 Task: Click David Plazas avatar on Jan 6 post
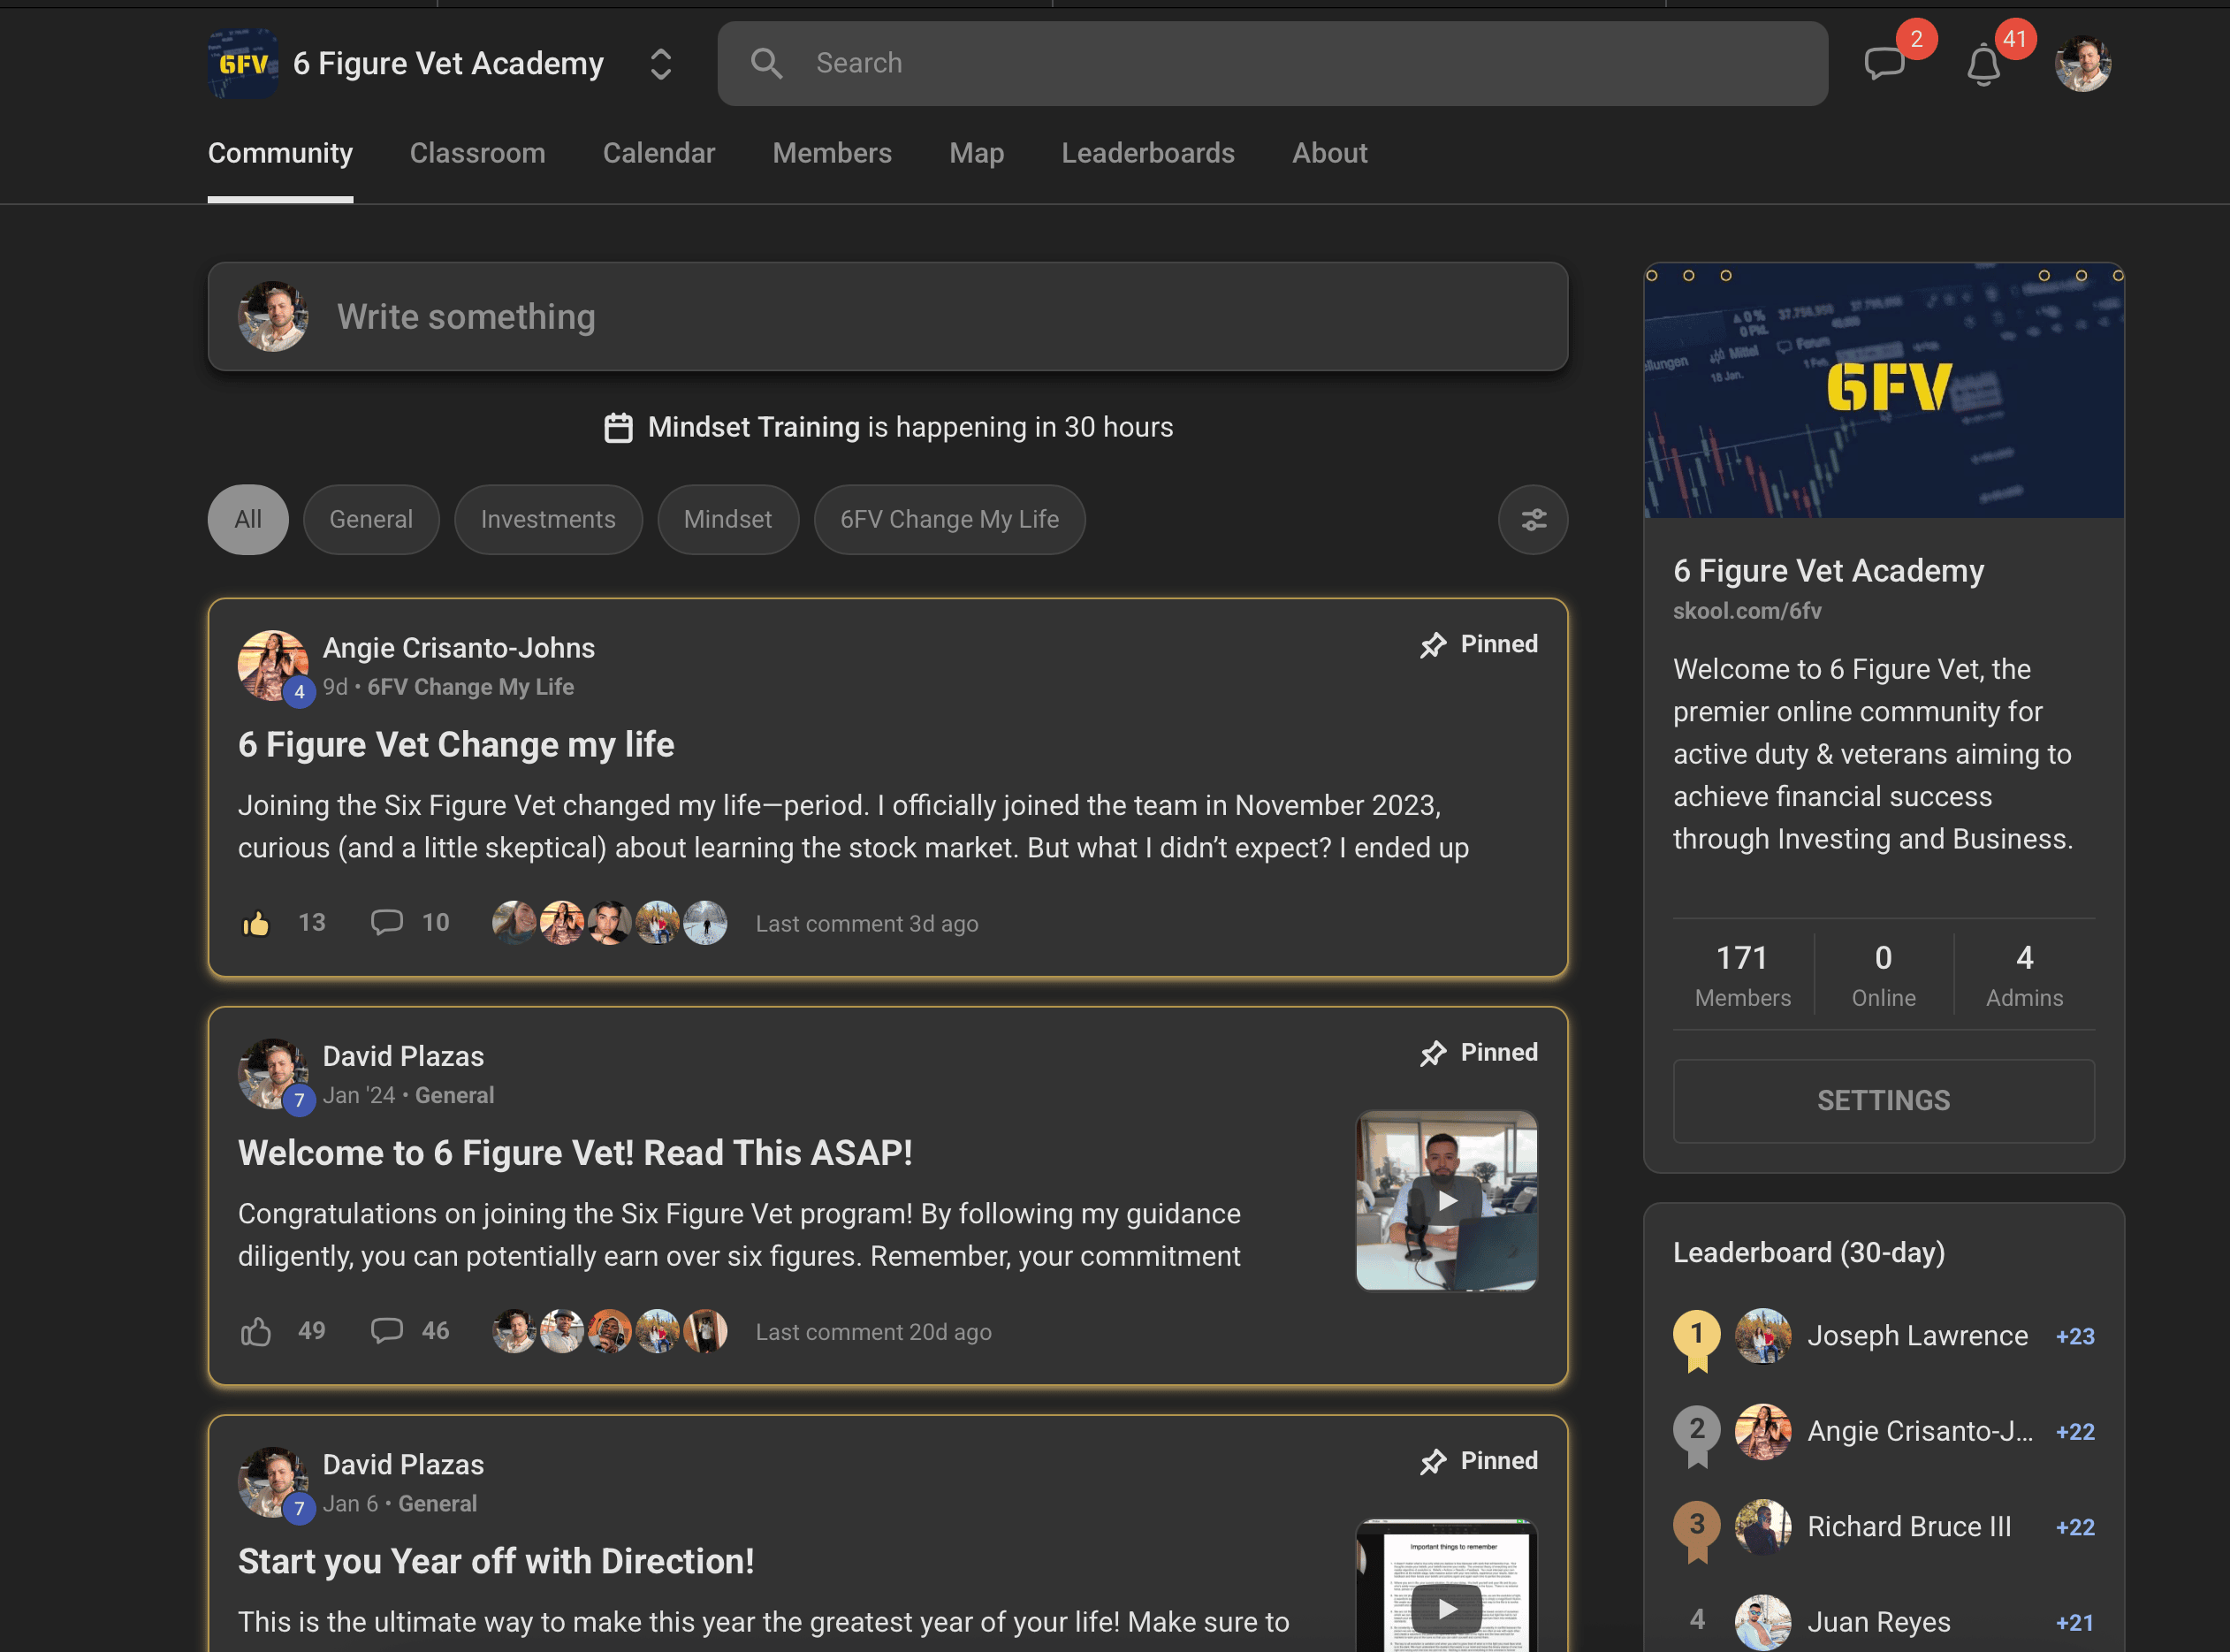click(273, 1482)
